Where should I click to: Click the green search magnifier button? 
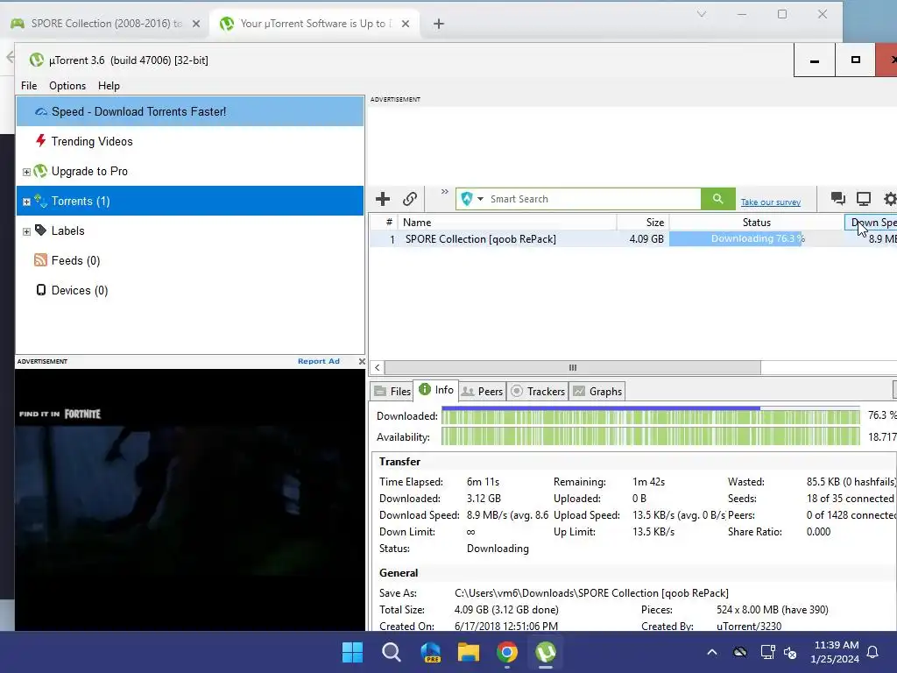[718, 199]
